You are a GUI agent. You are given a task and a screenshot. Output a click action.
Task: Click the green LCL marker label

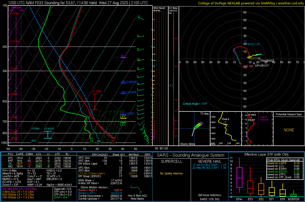tap(123, 125)
